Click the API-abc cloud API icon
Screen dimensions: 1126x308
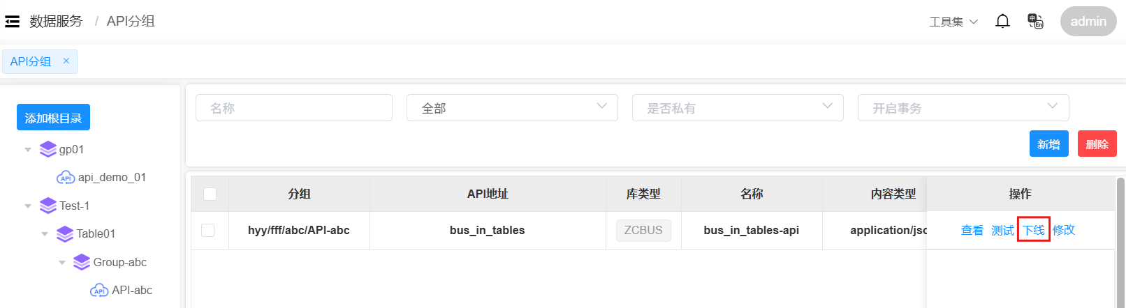[x=99, y=290]
